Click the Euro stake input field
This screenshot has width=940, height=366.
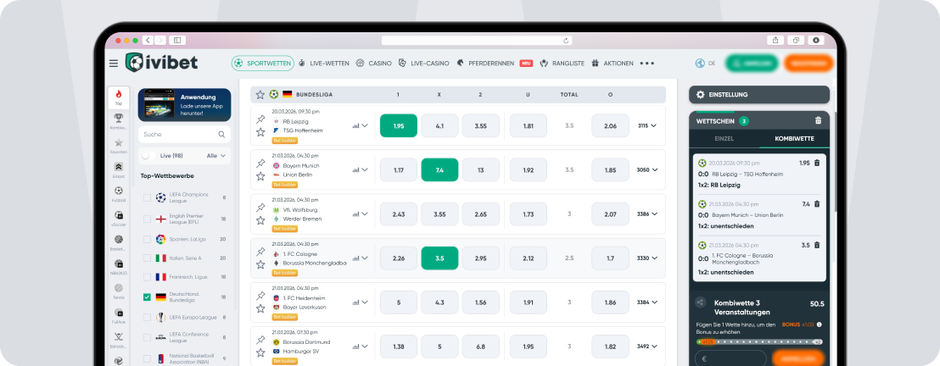tap(730, 358)
